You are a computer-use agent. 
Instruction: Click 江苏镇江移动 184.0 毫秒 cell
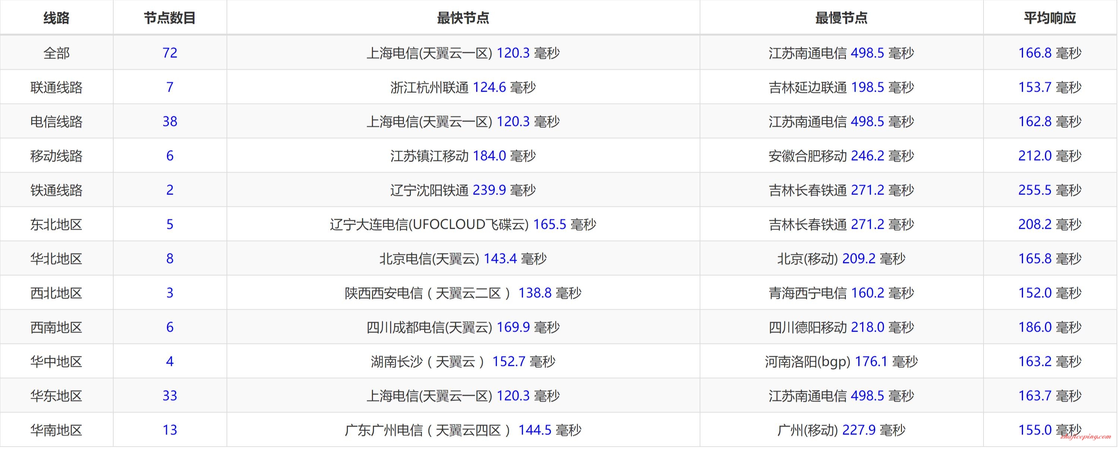click(463, 156)
